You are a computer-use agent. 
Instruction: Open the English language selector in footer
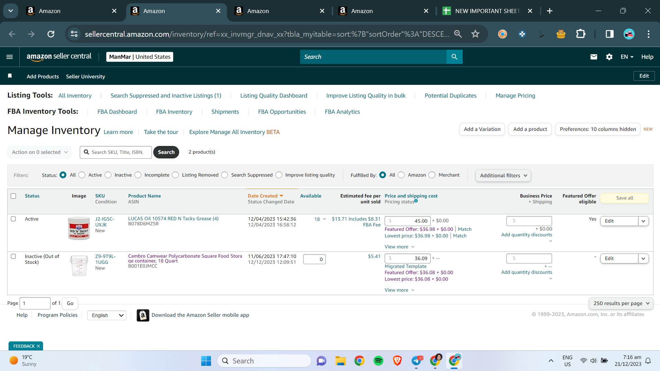(x=107, y=315)
